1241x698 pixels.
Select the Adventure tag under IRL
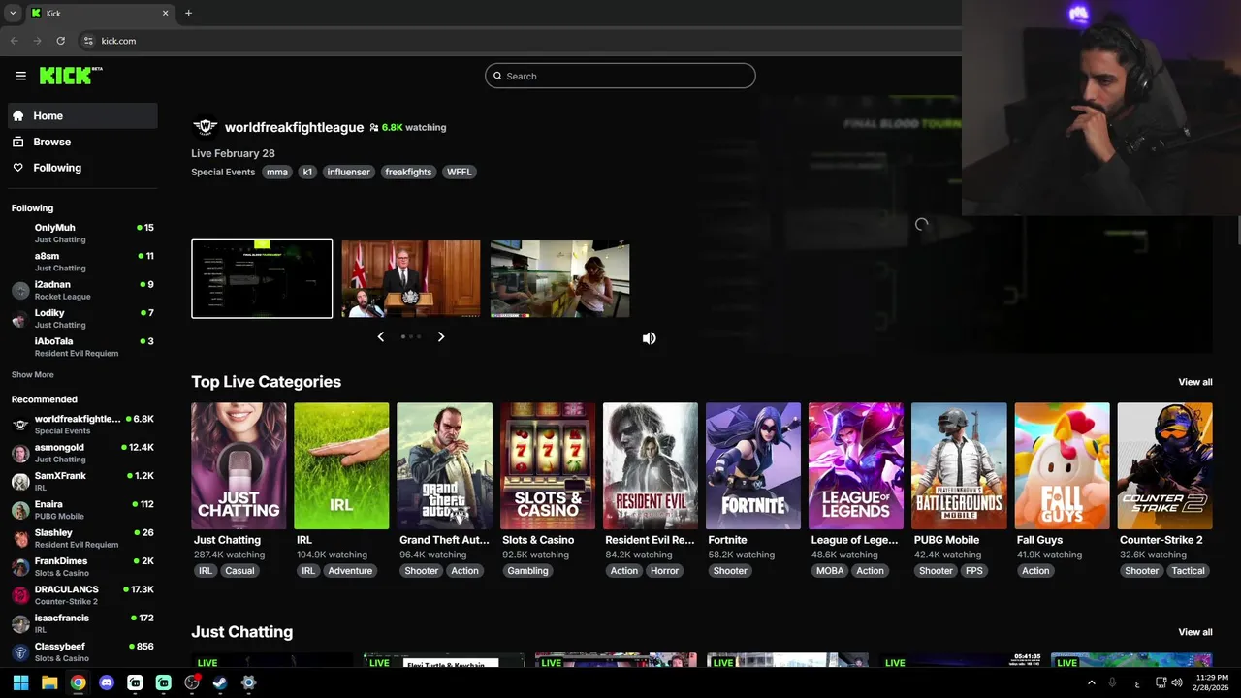coord(350,571)
